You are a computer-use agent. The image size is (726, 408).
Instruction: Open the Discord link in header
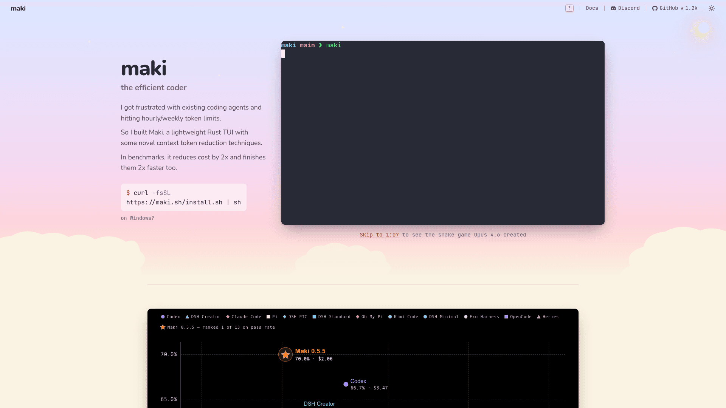pos(625,8)
